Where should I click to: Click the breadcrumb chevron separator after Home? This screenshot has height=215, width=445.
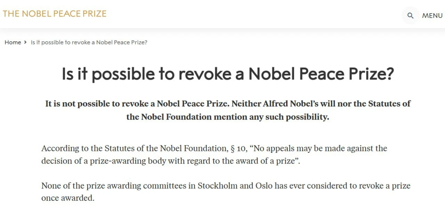pos(25,42)
